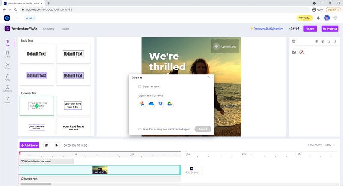Click the Wondershare VidAir logo
The width and height of the screenshot is (343, 186).
21,28
